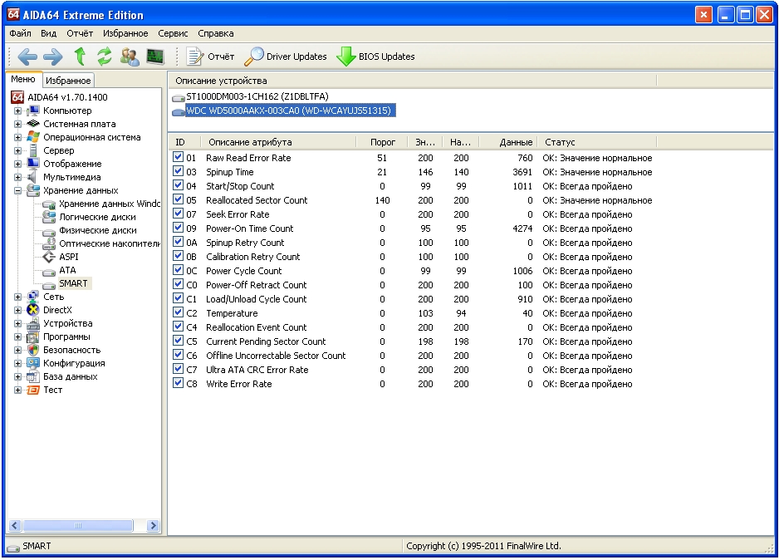The height and width of the screenshot is (560, 779).
Task: Expand the Сервер tree node
Action: click(18, 150)
